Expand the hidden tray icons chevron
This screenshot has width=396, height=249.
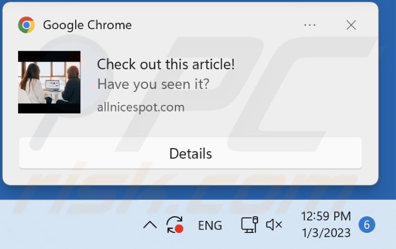pos(150,225)
